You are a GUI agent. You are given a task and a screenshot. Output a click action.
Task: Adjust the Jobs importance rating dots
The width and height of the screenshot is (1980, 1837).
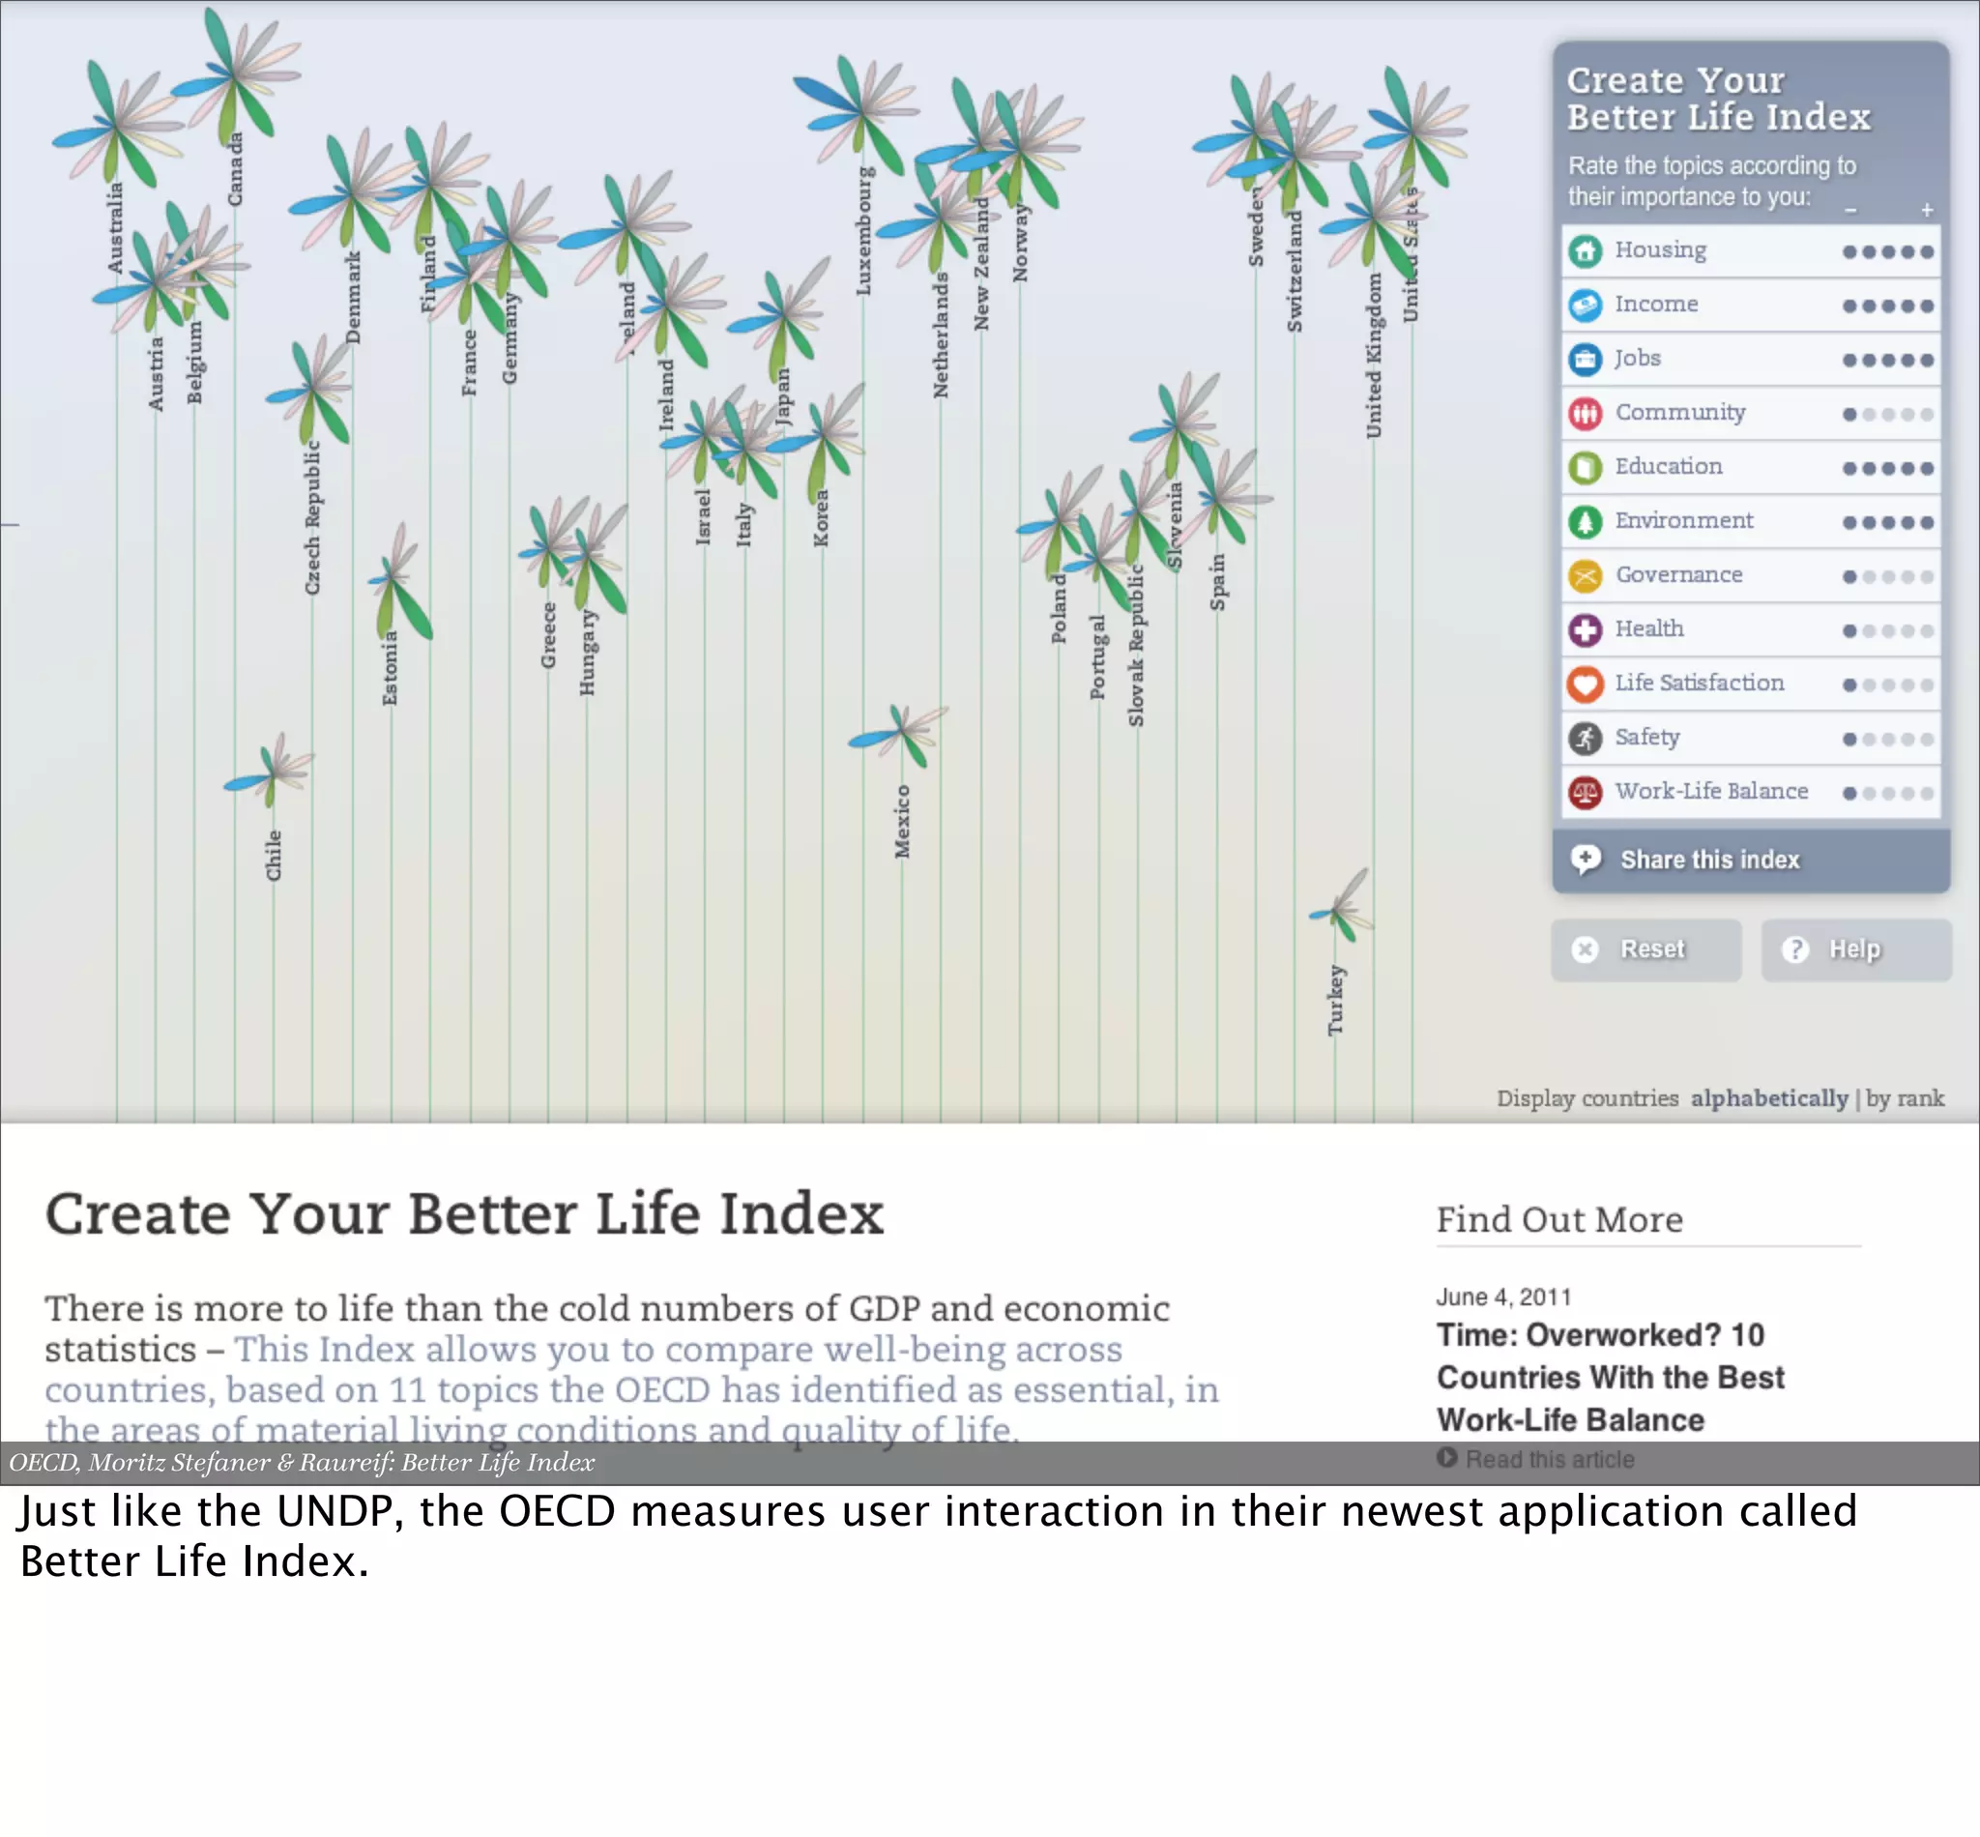[x=1888, y=360]
